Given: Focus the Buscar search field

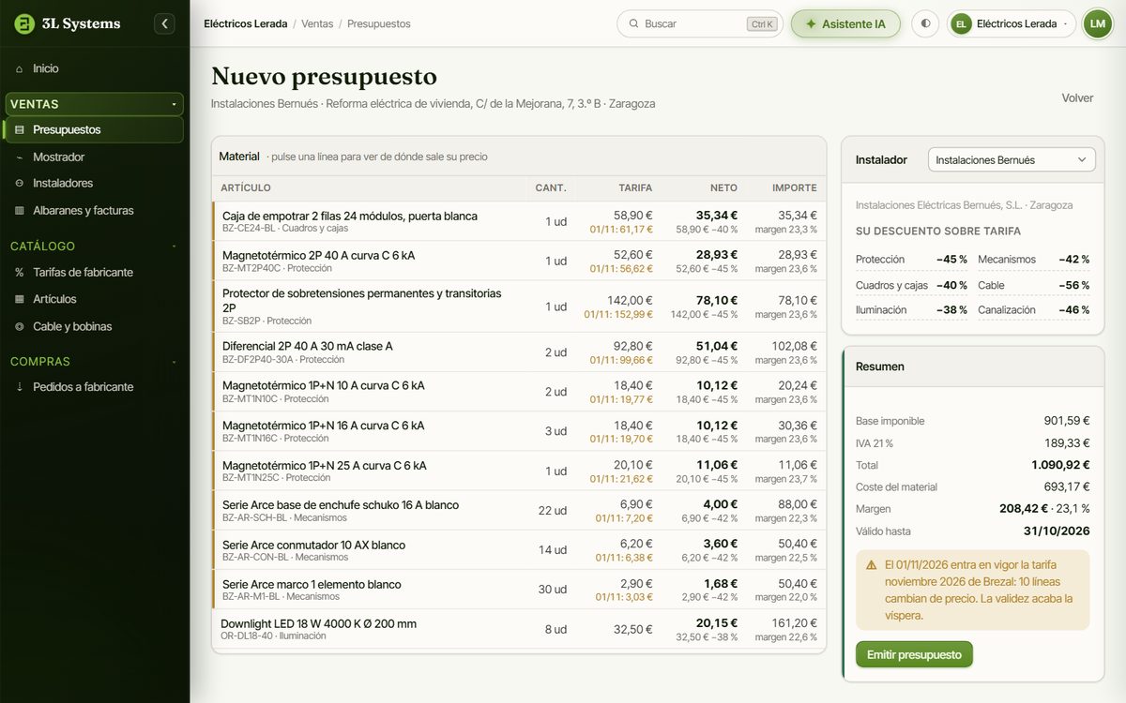Looking at the screenshot, I should tap(700, 23).
